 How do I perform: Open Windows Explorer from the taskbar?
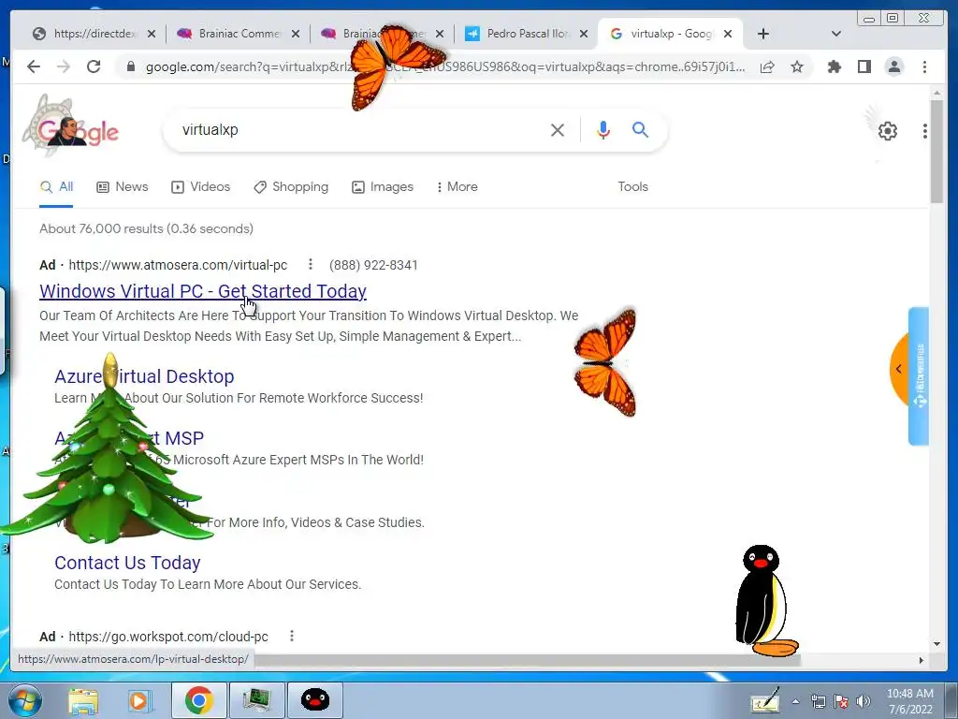[83, 700]
